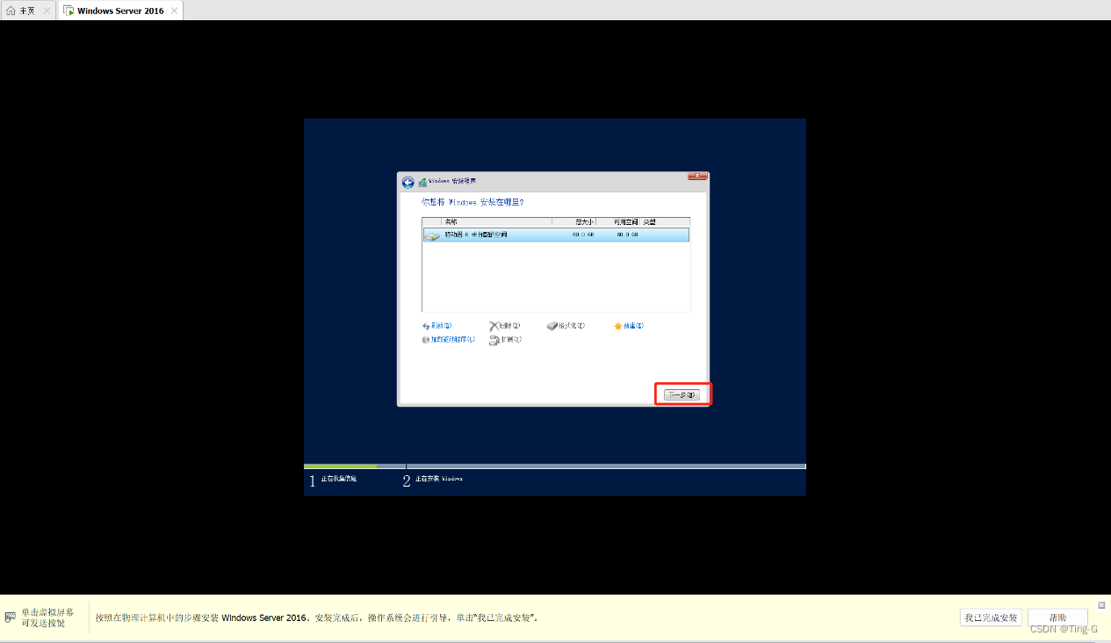The width and height of the screenshot is (1111, 643).
Task: Switch to the Home (主页) tab
Action: coord(28,11)
